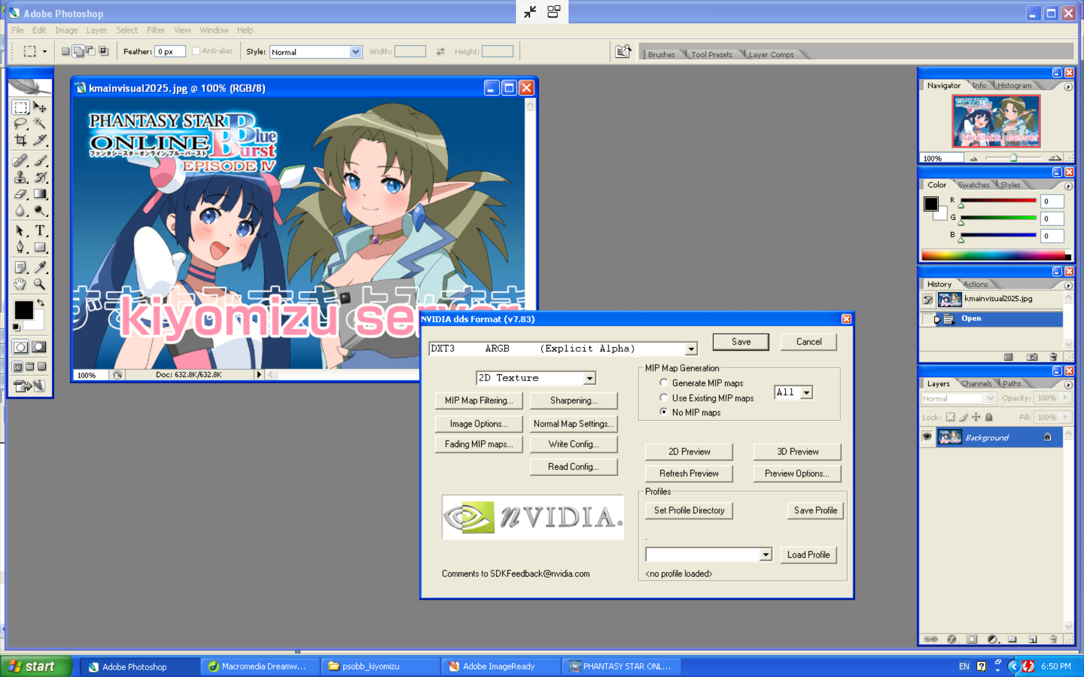Select the Shape tool
Image resolution: width=1084 pixels, height=677 pixels.
40,247
